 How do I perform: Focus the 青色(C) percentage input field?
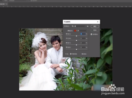click(x=83, y=34)
